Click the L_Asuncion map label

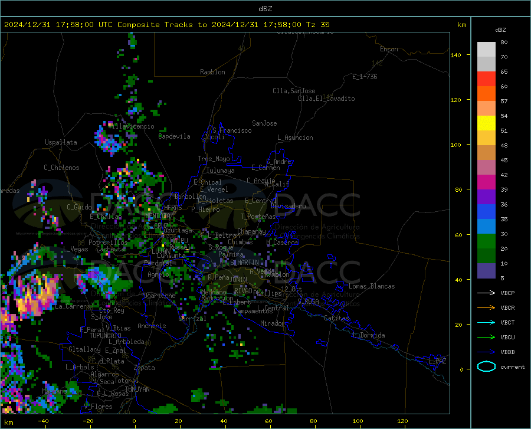(x=295, y=137)
